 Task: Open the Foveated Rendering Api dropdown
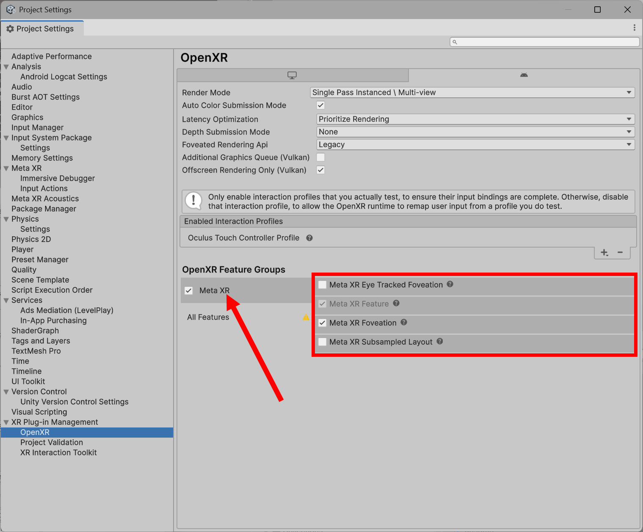476,144
